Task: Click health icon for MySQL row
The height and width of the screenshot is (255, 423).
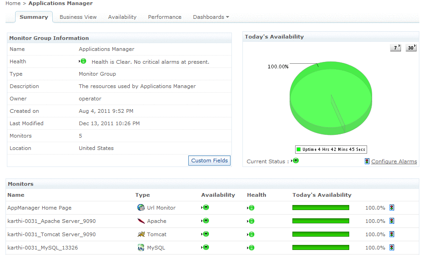Action: 252,248
